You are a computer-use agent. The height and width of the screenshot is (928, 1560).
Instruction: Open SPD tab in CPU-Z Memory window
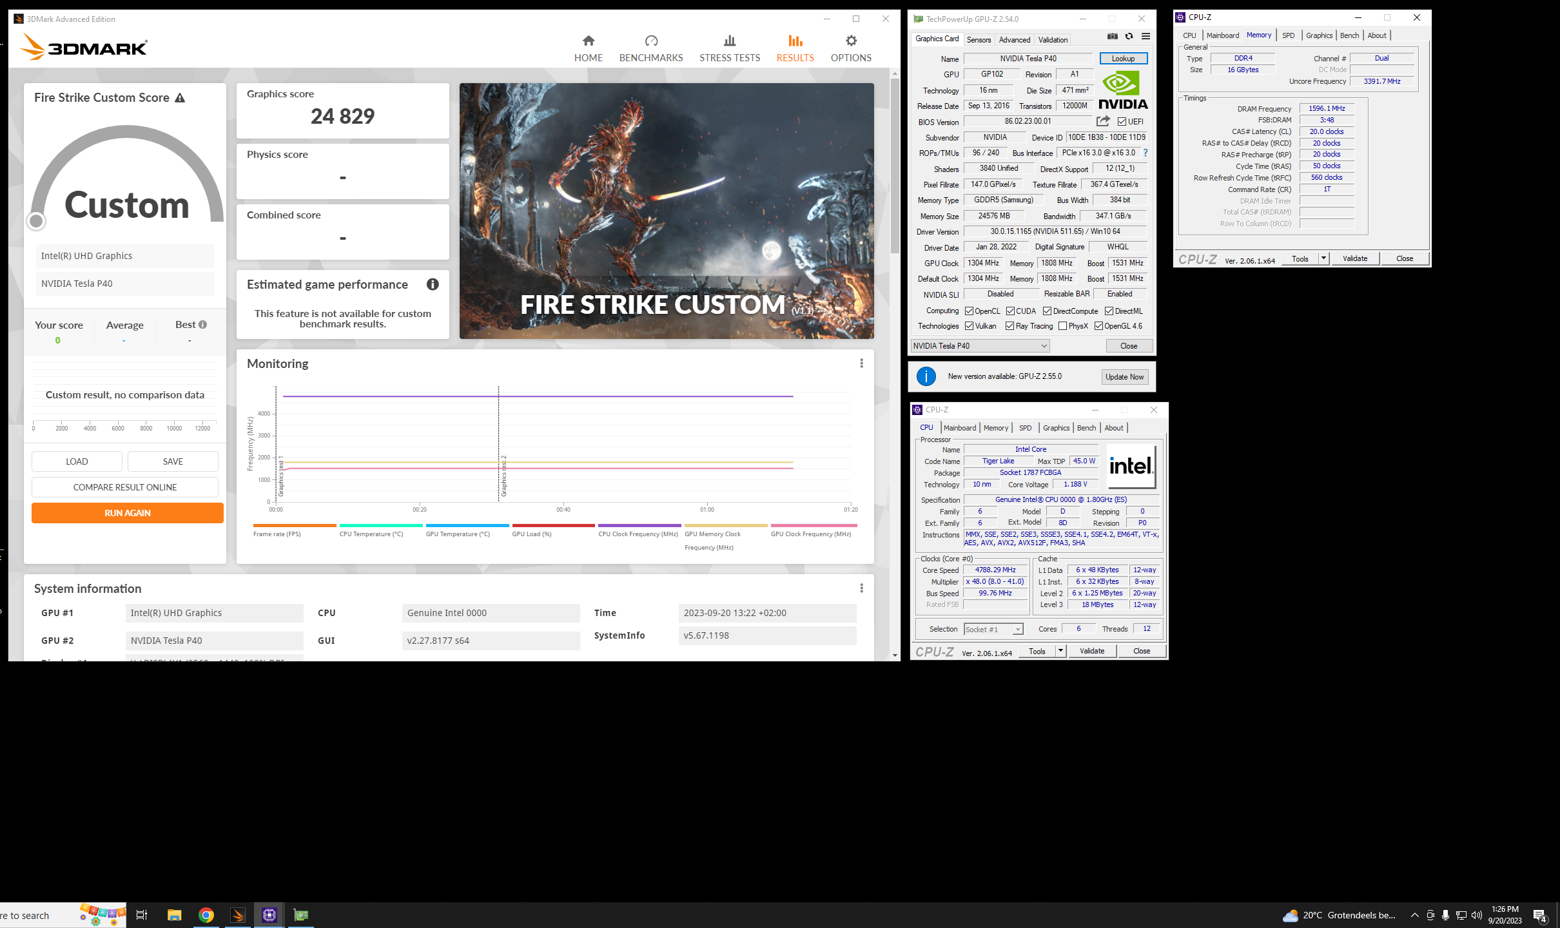tap(1288, 35)
